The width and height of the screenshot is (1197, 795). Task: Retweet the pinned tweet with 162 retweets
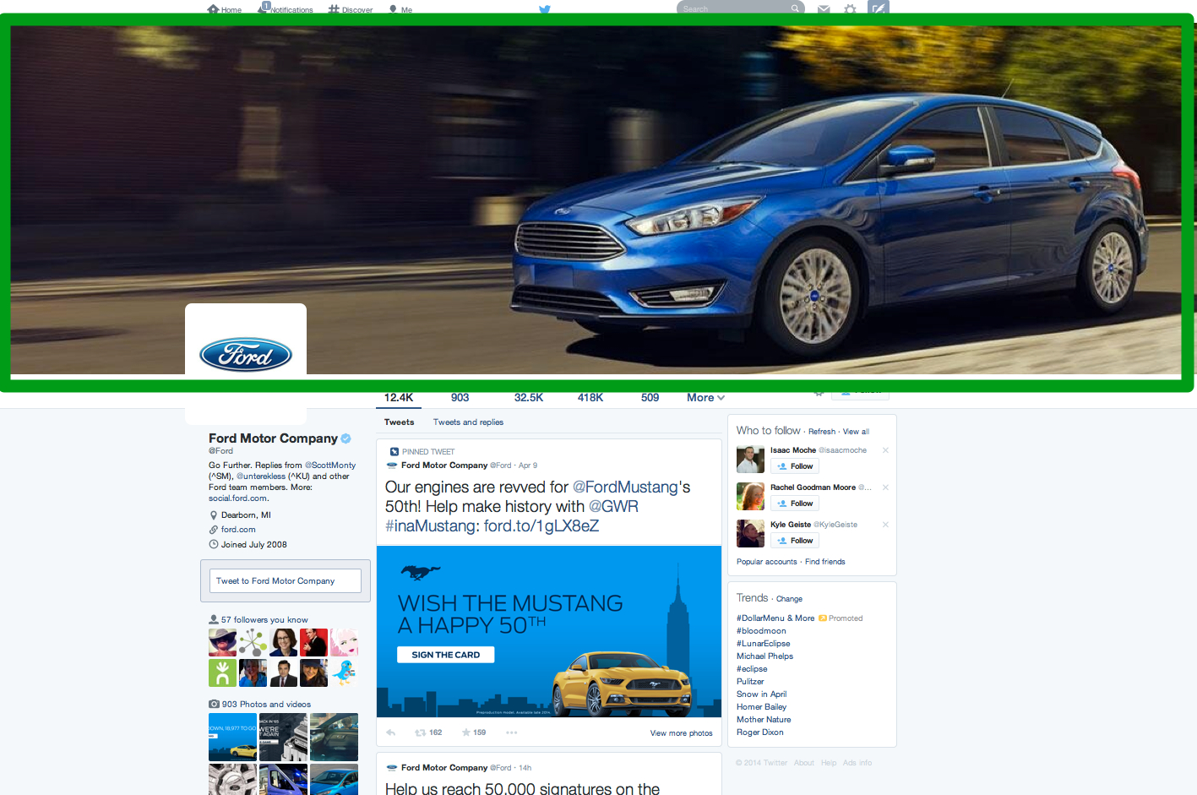click(x=428, y=732)
